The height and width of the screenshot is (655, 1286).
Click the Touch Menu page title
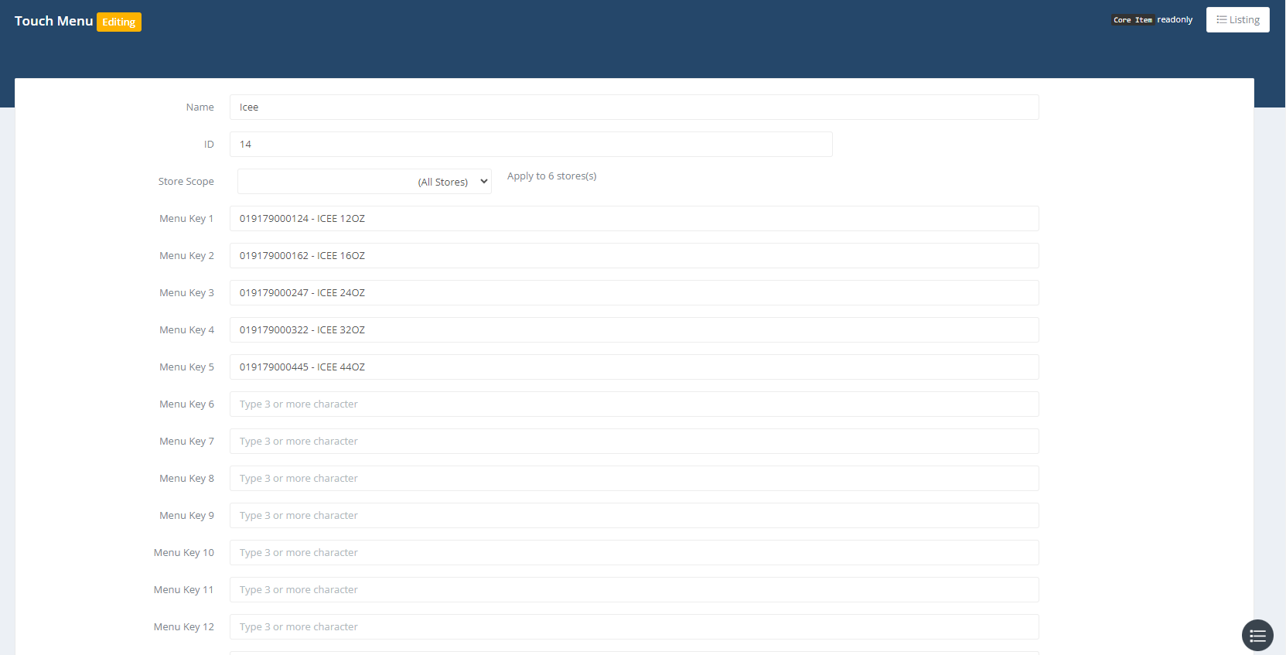pyautogui.click(x=53, y=21)
